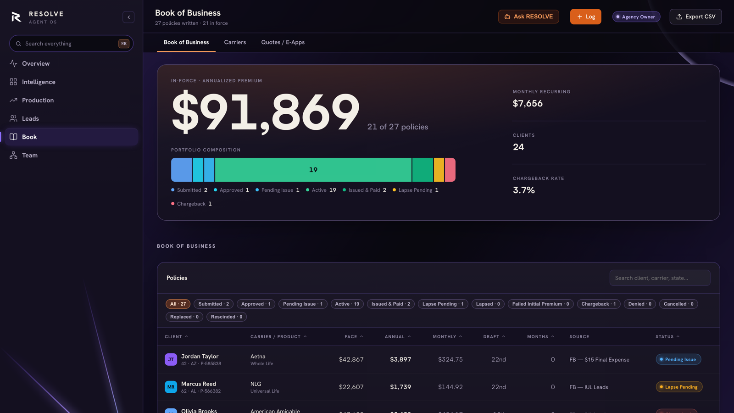Filter policies by Active · 19
734x413 pixels.
[x=347, y=304]
